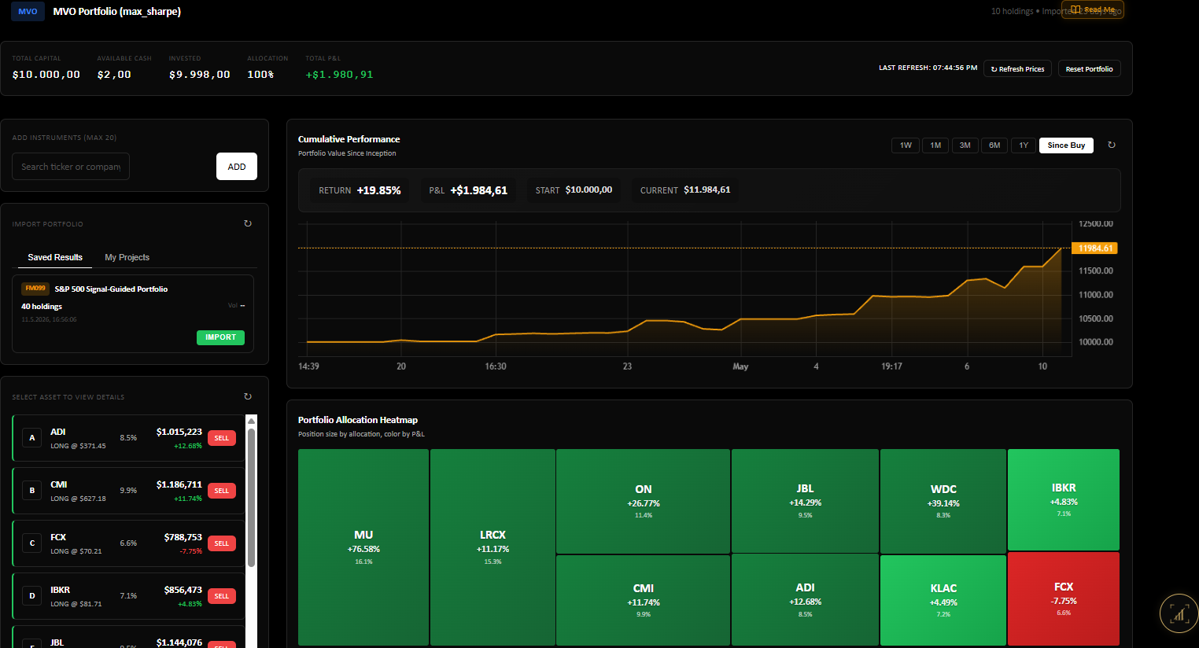Click the WDC heatmap tile
Viewport: 1199px width, 648px height.
(x=943, y=501)
